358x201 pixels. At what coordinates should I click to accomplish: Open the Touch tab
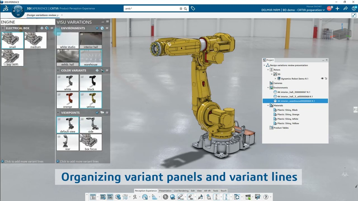pyautogui.click(x=223, y=191)
